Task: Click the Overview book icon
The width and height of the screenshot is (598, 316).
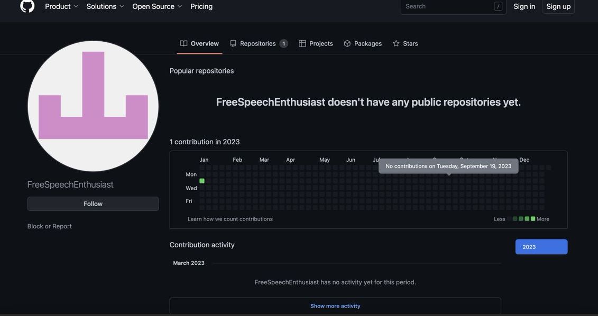Action: click(x=183, y=43)
